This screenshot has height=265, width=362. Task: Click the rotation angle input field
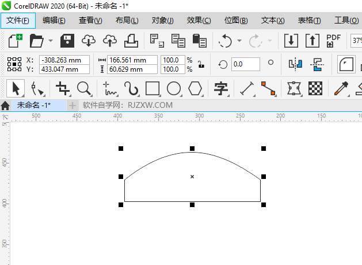(245, 64)
